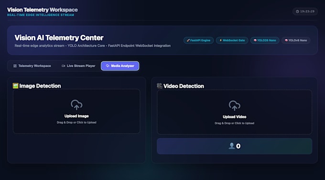Image resolution: width=325 pixels, height=180 pixels.
Task: Click the brain icon on YOLO26 Nano badge
Action: pos(255,40)
